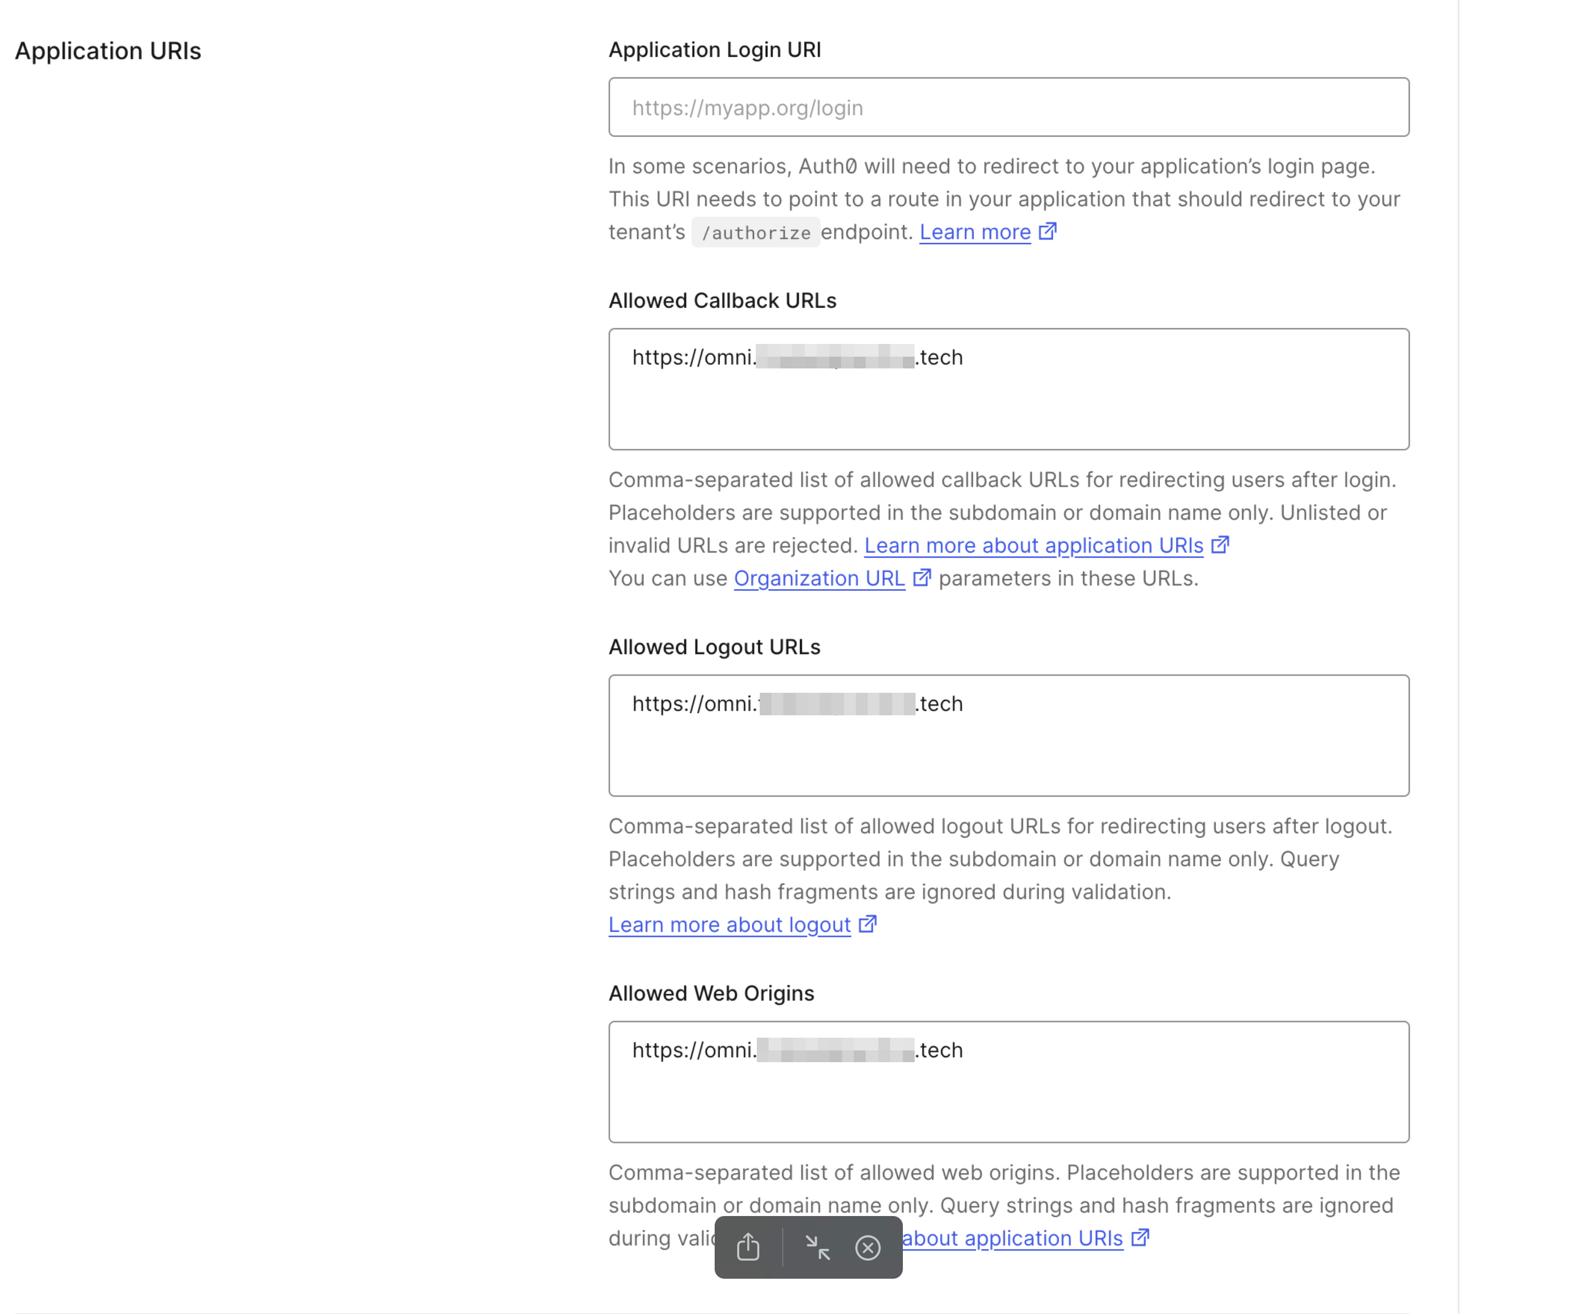This screenshot has width=1594, height=1314.
Task: Click the external link icon beside "Learn more about application URIs"
Action: click(x=1220, y=545)
